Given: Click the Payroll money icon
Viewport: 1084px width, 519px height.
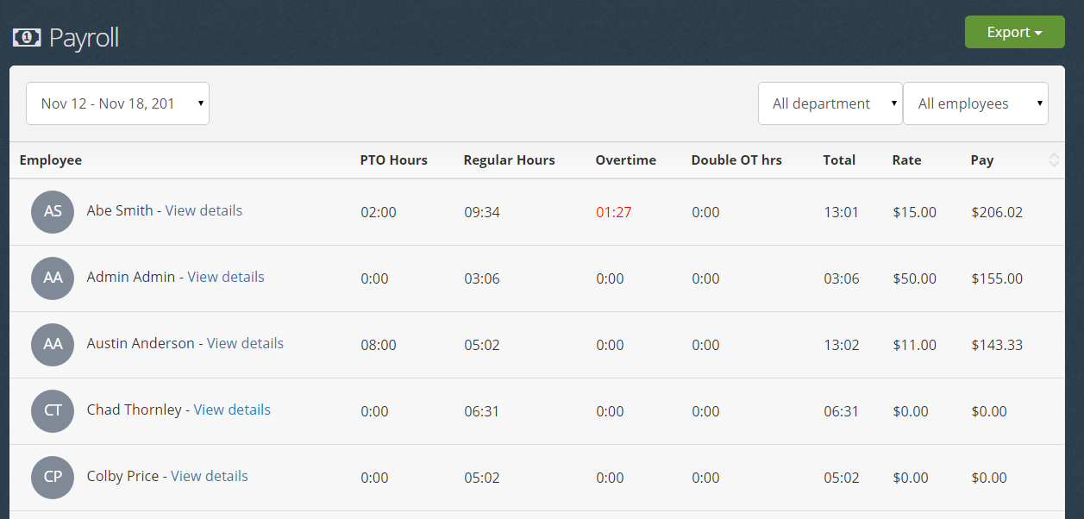Looking at the screenshot, I should 27,38.
